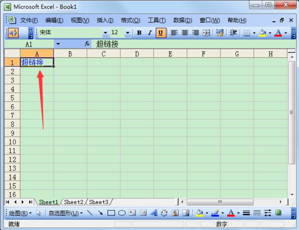Select the Oval drawing tool

122,213
